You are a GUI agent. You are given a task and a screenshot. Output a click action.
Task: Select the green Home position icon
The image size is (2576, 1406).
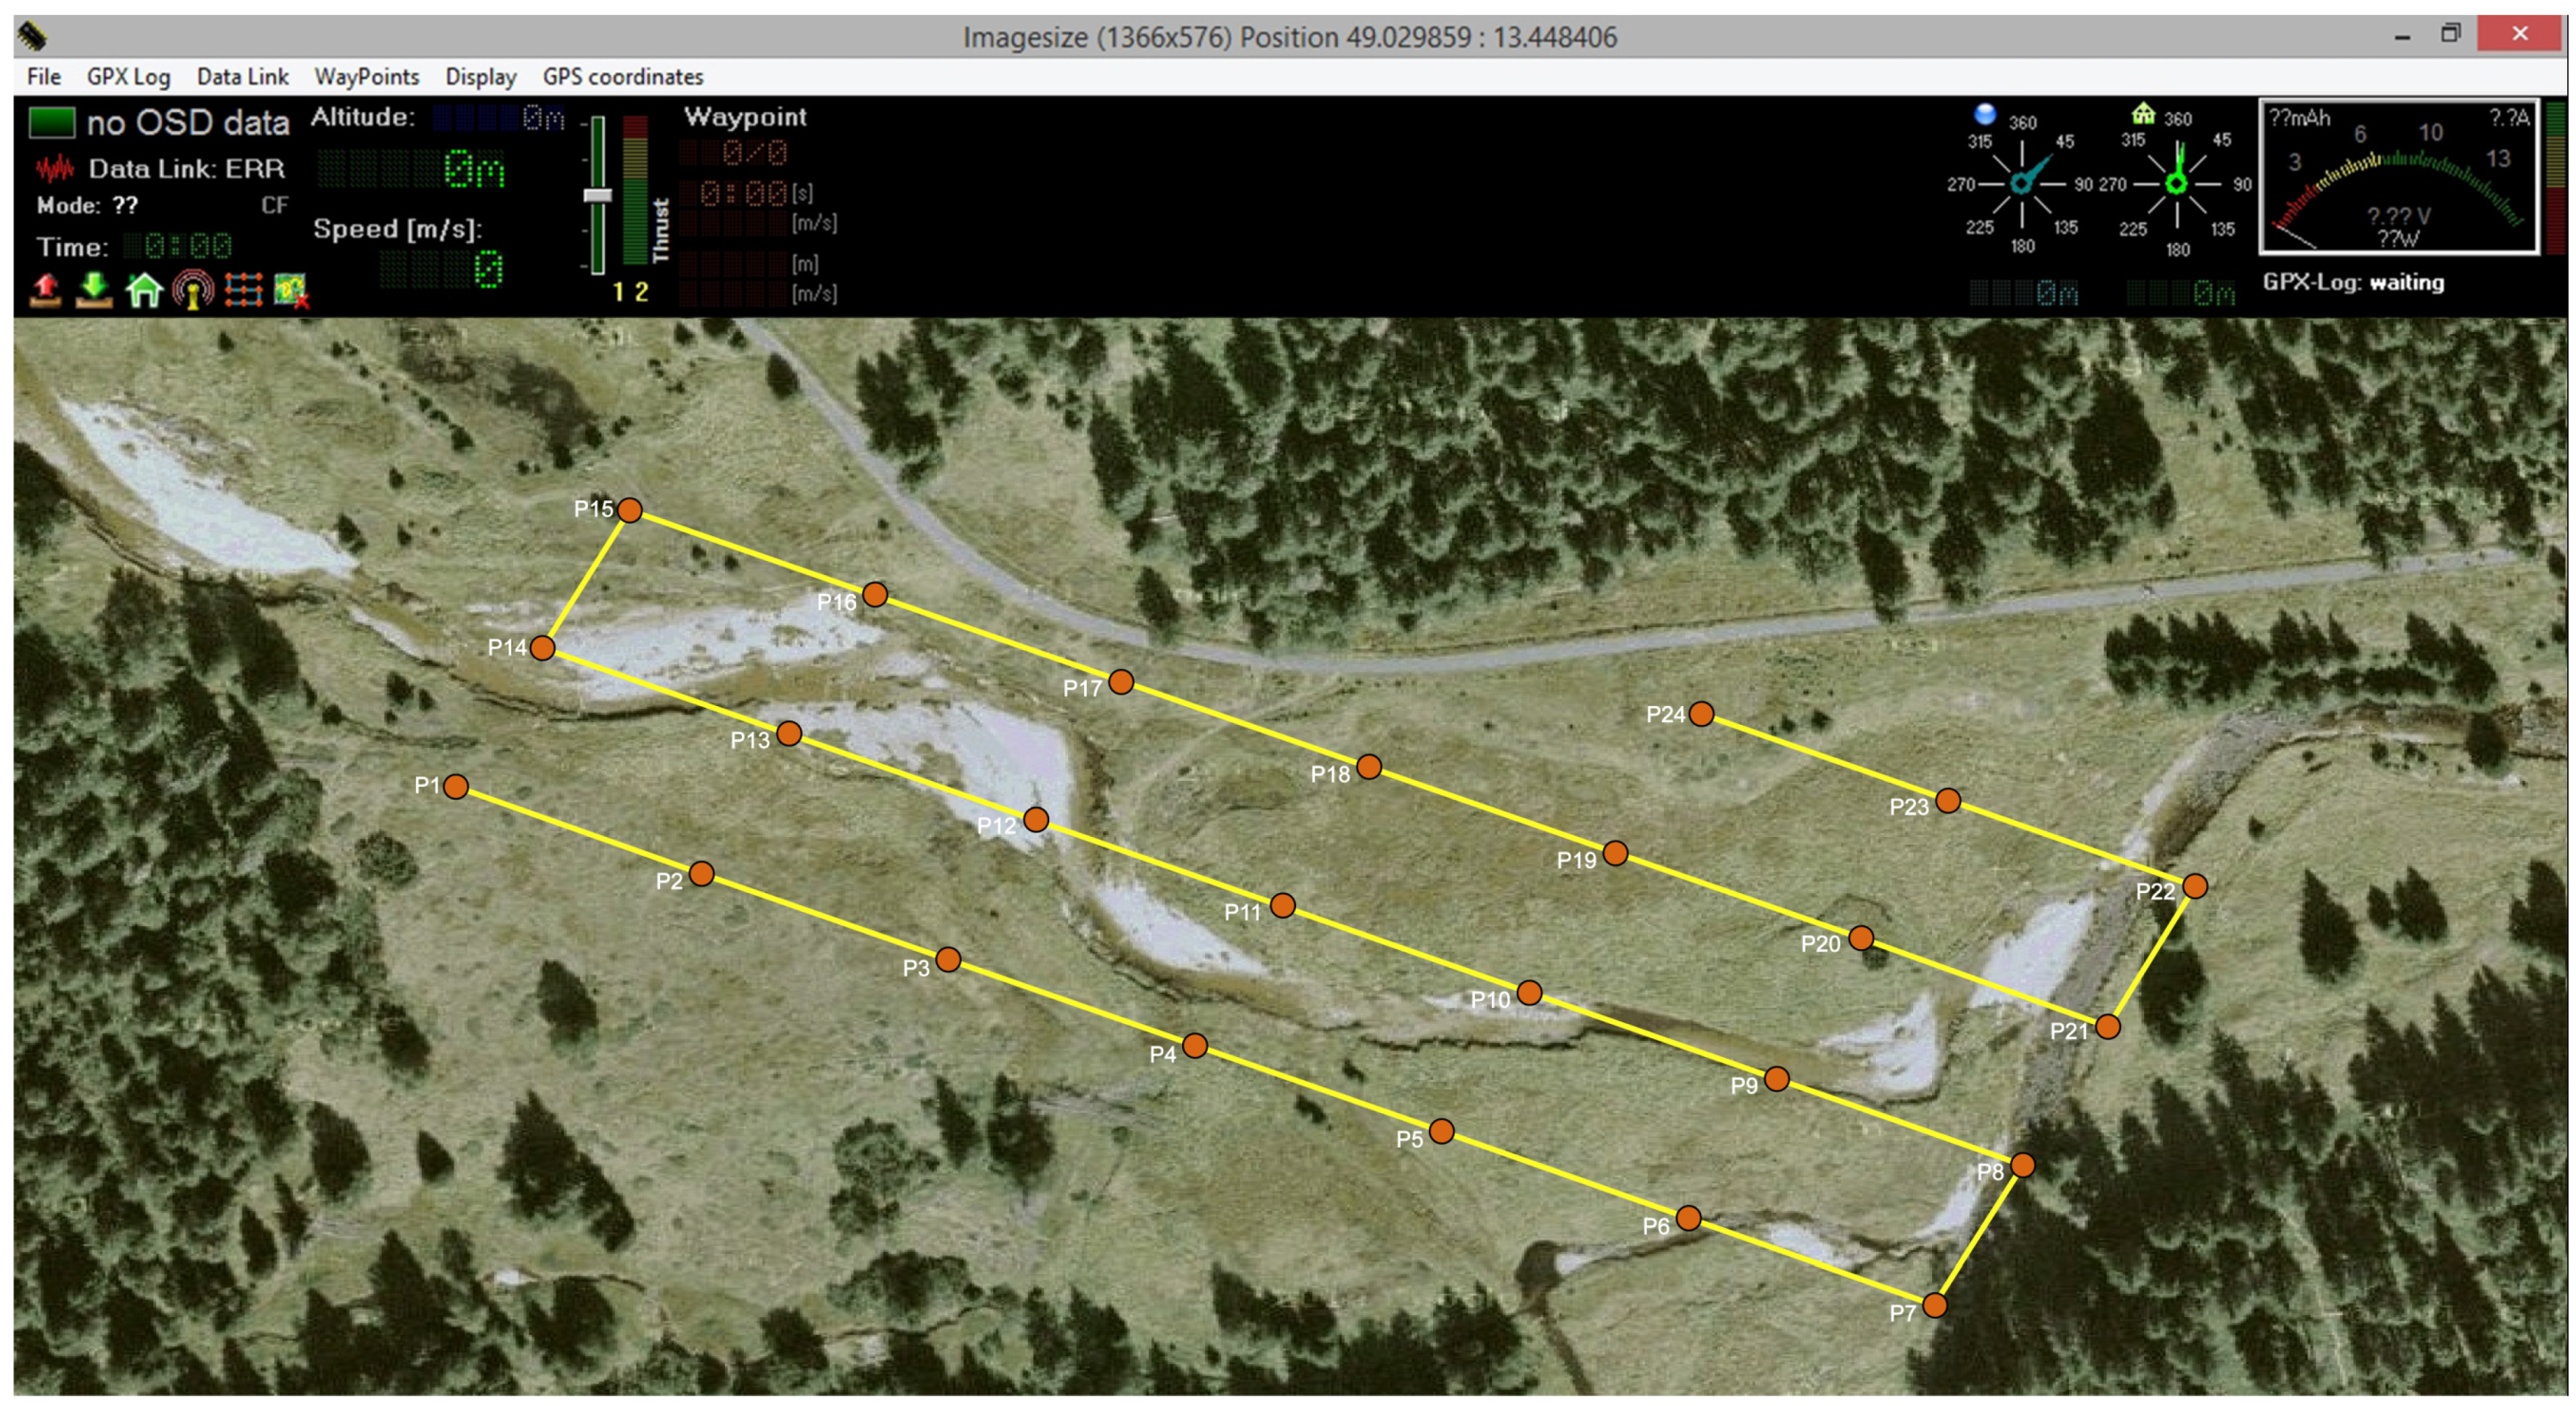(146, 292)
